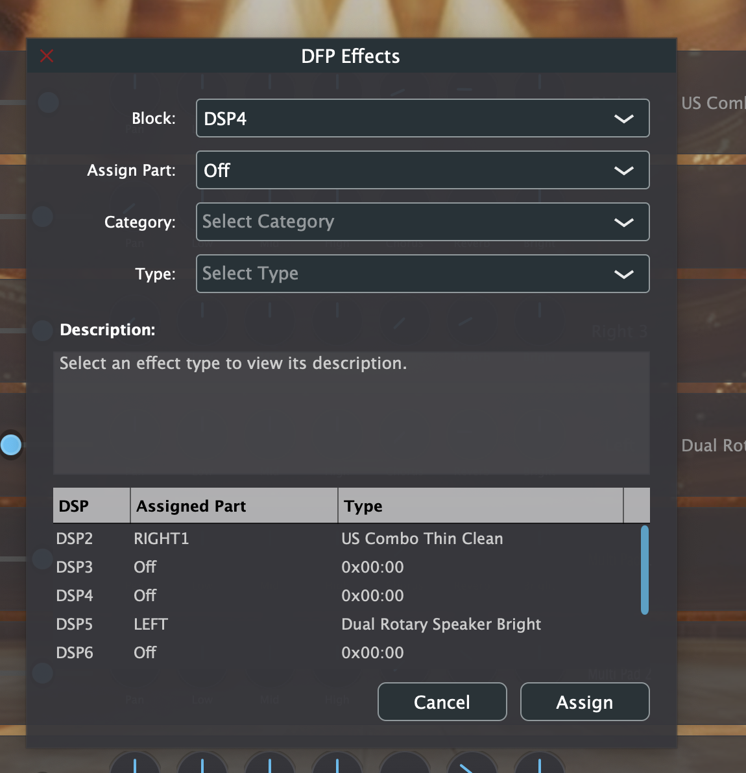This screenshot has height=773, width=746.
Task: Select the DSP2 RIGHT1 row
Action: 259,538
